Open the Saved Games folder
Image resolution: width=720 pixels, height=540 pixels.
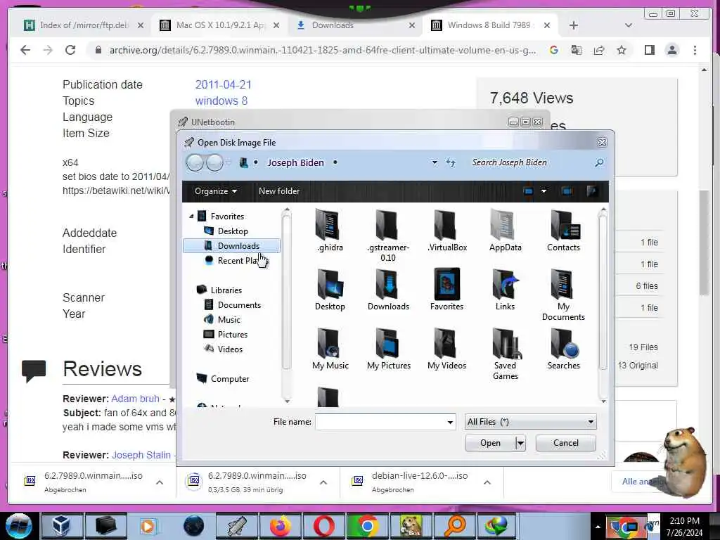505,354
